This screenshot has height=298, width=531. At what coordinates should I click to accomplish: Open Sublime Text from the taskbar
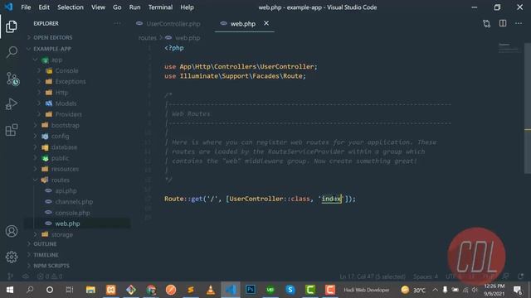coord(191,290)
